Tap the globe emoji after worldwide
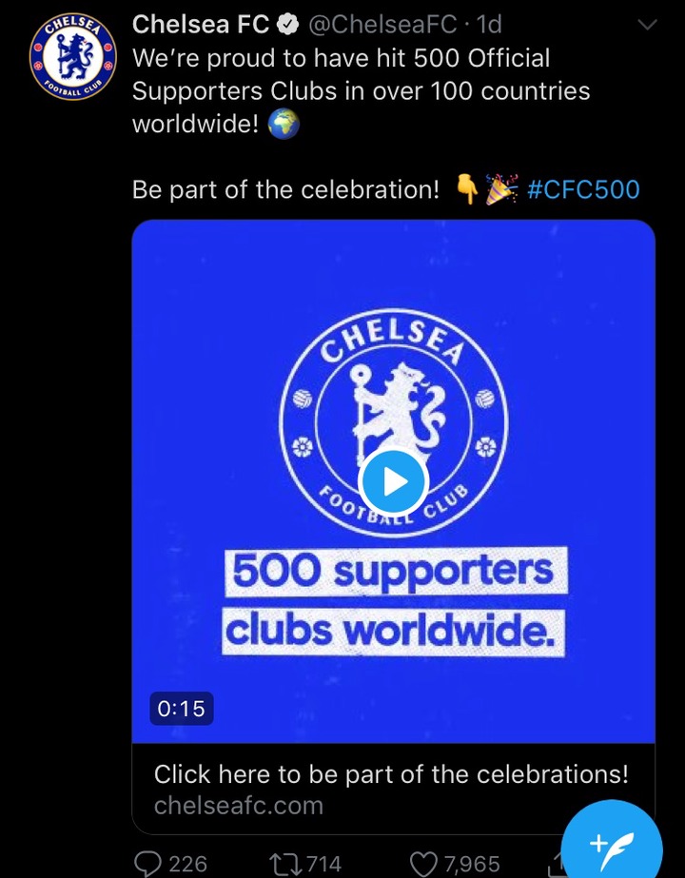 pos(284,126)
